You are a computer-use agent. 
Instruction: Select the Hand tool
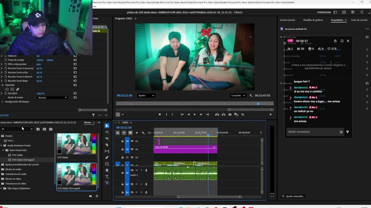107,170
